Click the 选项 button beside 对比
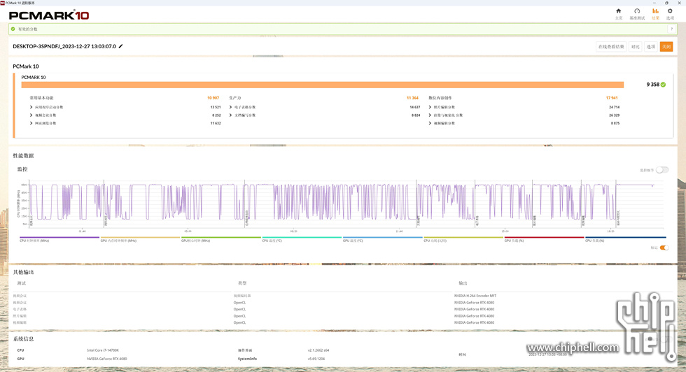 [x=651, y=47]
